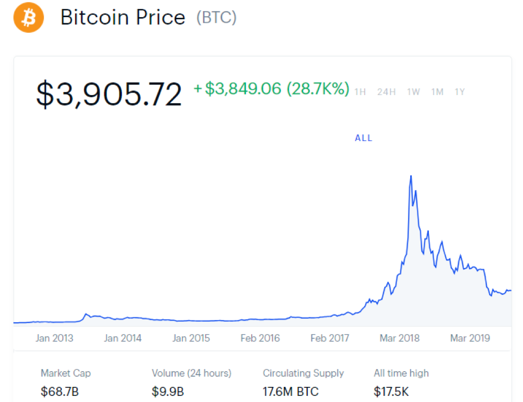Show the 1Y price range
The width and height of the screenshot is (523, 402).
460,92
